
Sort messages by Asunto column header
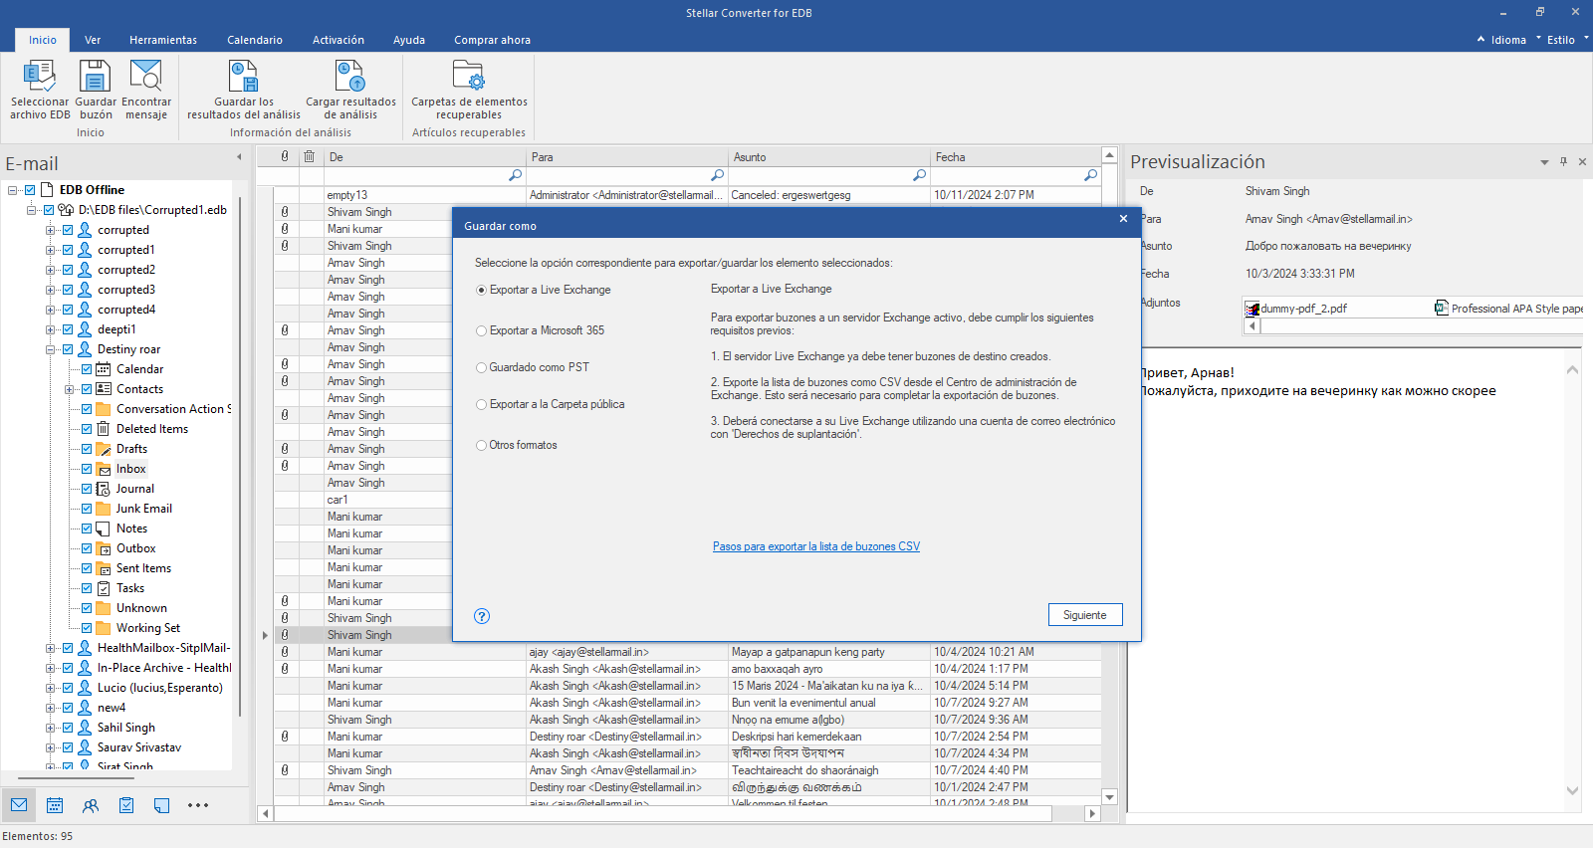point(828,157)
